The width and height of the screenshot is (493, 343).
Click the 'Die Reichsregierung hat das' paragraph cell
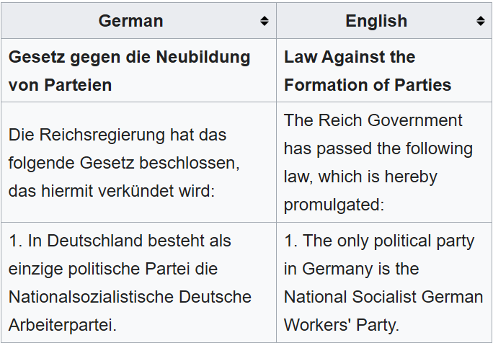[x=138, y=162]
